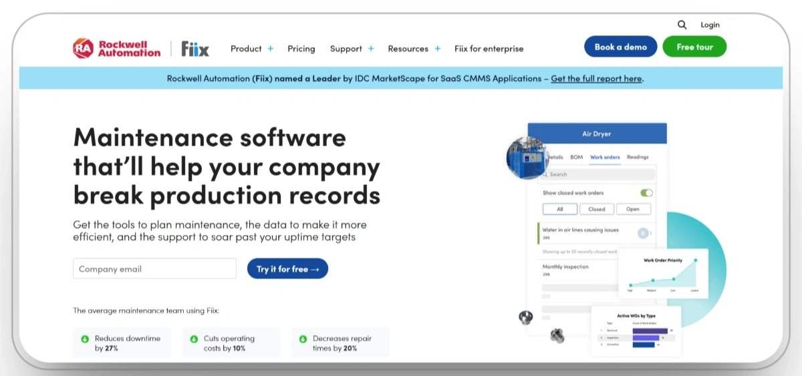Switch to the BOM tab
Image resolution: width=802 pixels, height=376 pixels.
coord(576,157)
